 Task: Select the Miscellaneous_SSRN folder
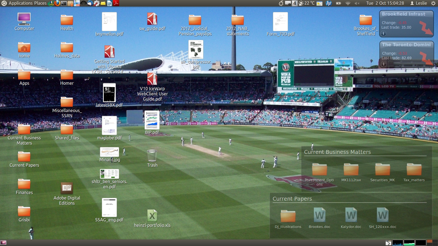tap(67, 107)
